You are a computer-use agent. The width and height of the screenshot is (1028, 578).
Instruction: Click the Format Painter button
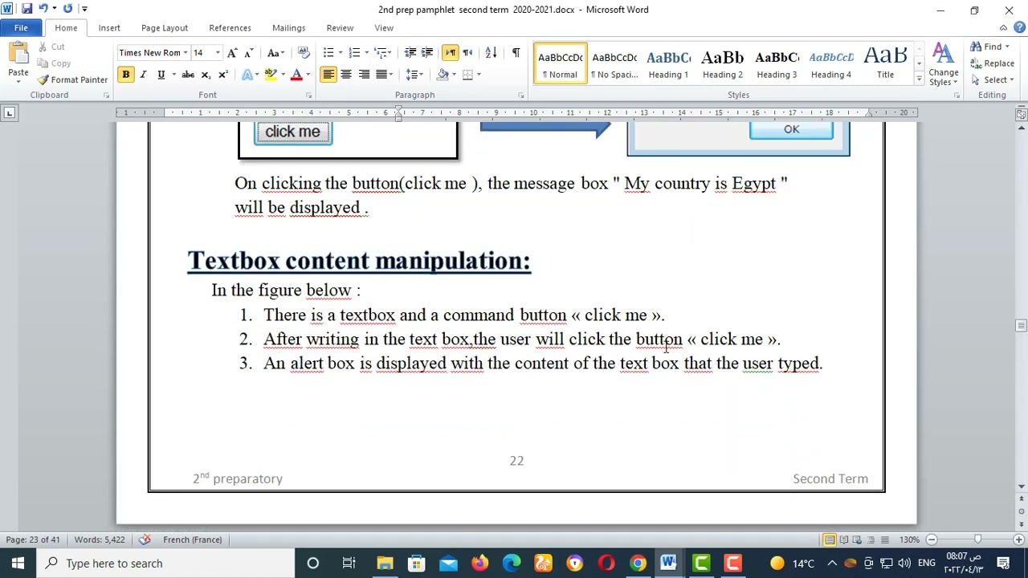(x=72, y=79)
